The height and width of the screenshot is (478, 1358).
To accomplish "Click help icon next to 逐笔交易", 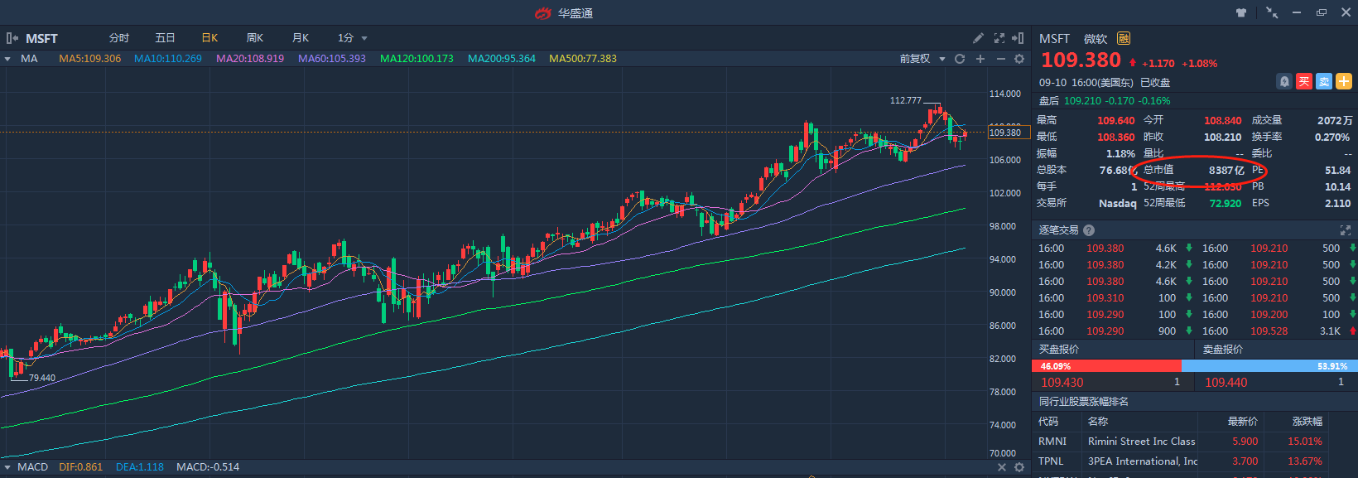I will click(1089, 230).
